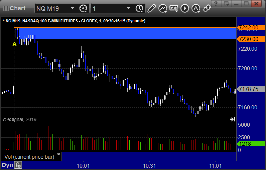Click the eSignal 2019 copyright text
The width and height of the screenshot is (266, 170).
pyautogui.click(x=19, y=119)
